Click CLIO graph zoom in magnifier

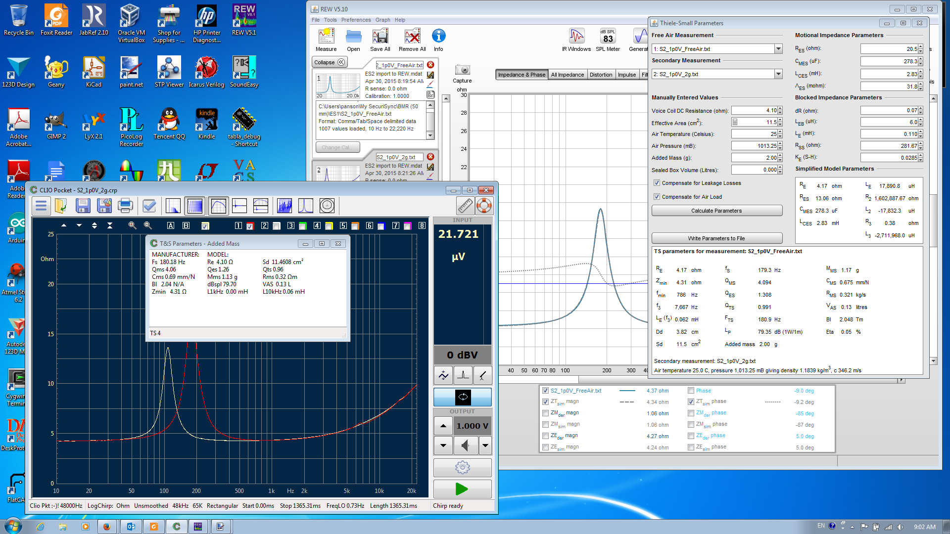click(x=132, y=225)
